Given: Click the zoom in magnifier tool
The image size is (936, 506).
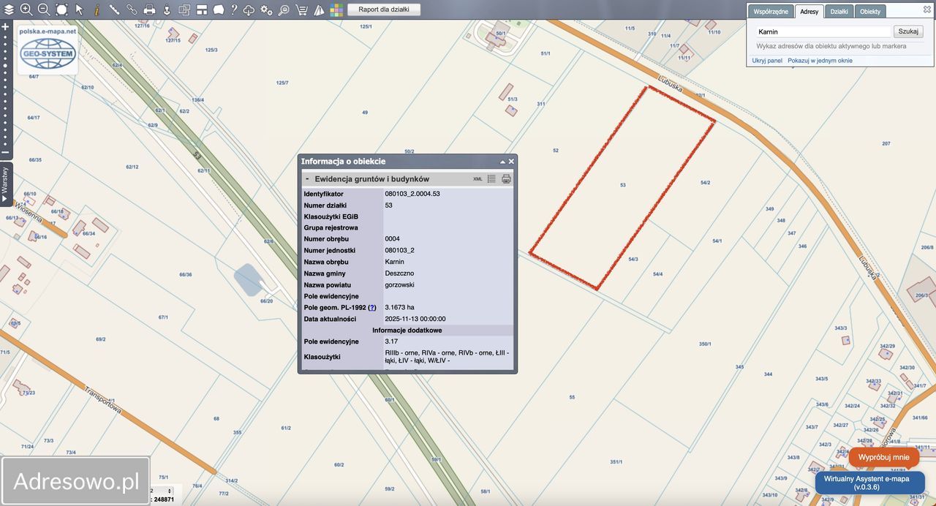Looking at the screenshot, I should point(26,10).
